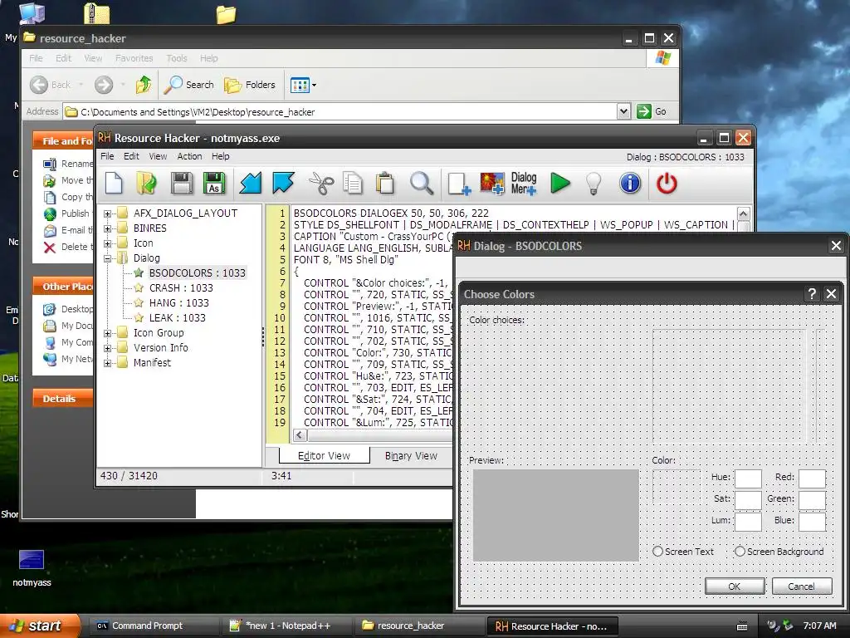Click the Add image resource icon
Screen dimensions: 850x638
point(492,184)
